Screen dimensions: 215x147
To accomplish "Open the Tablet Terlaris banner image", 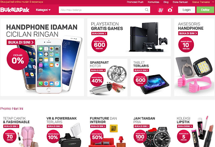I will [151, 78].
